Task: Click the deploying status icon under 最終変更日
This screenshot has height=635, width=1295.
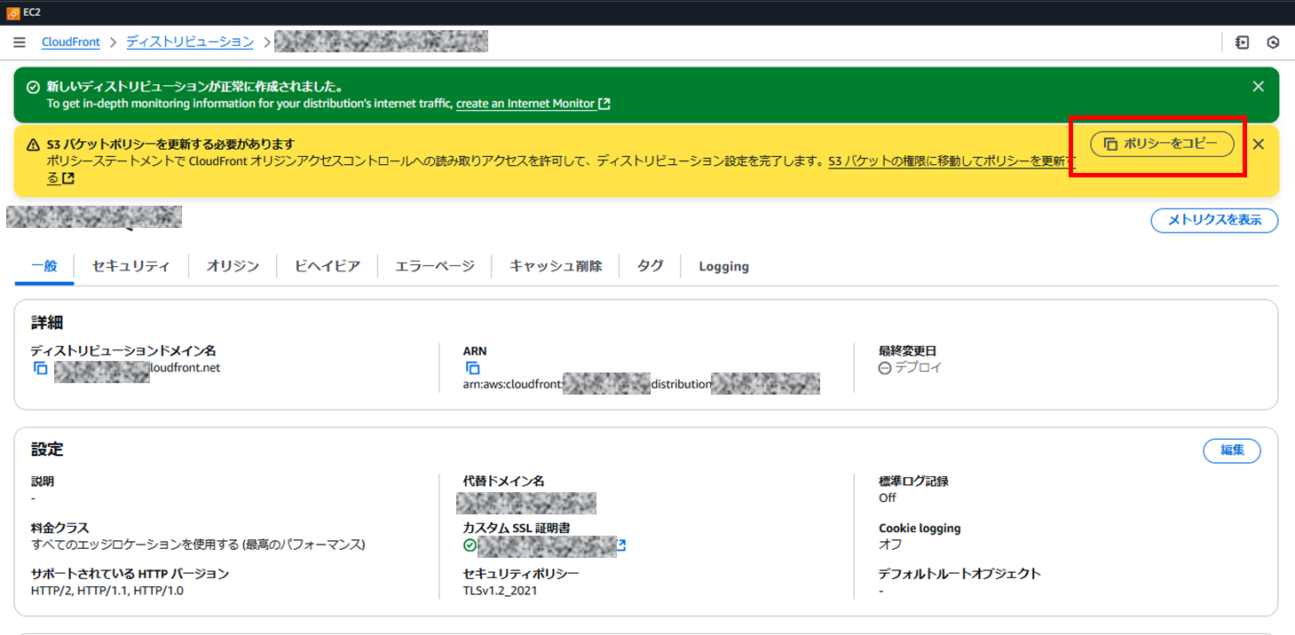Action: [884, 367]
